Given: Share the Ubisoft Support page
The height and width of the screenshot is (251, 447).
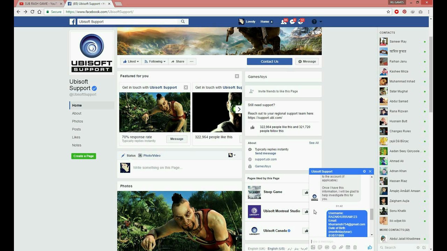Looking at the screenshot, I should tap(177, 61).
